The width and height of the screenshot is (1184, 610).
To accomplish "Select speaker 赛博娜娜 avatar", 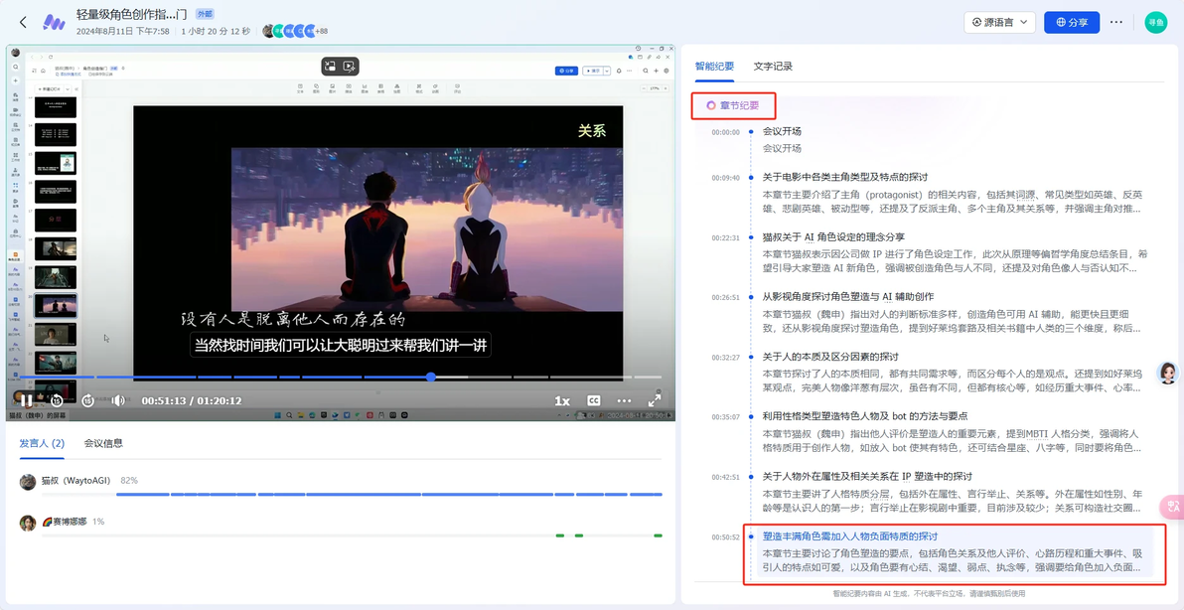I will (28, 523).
